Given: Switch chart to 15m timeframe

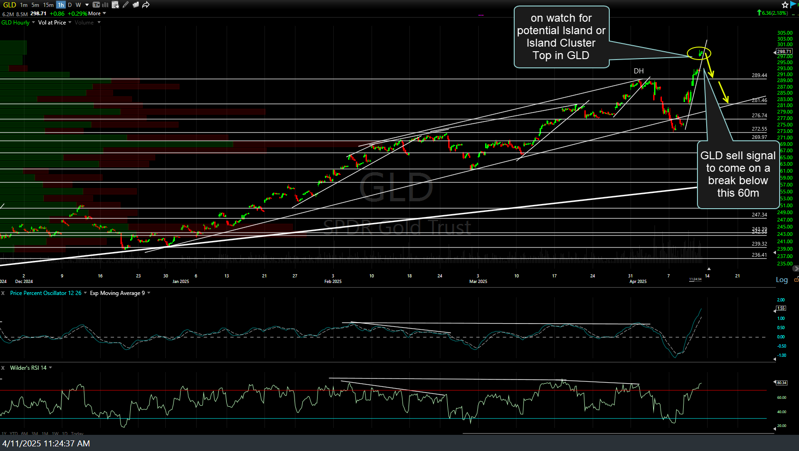Looking at the screenshot, I should pos(48,5).
